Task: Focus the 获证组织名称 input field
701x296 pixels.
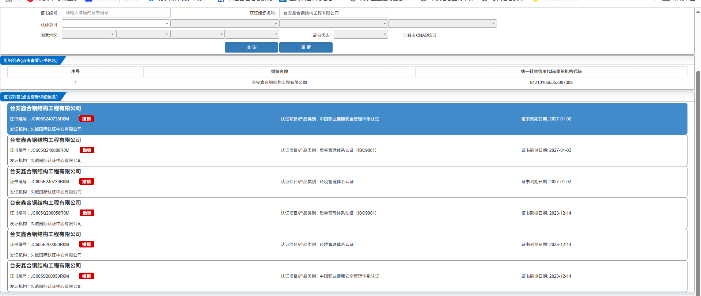Action: [x=334, y=13]
